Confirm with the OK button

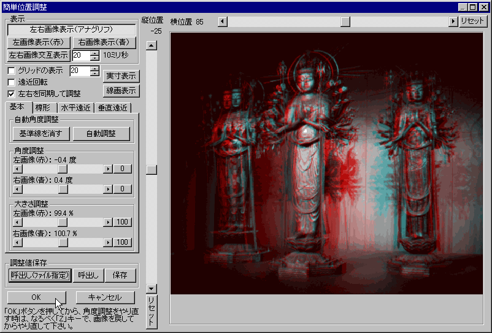(x=36, y=297)
